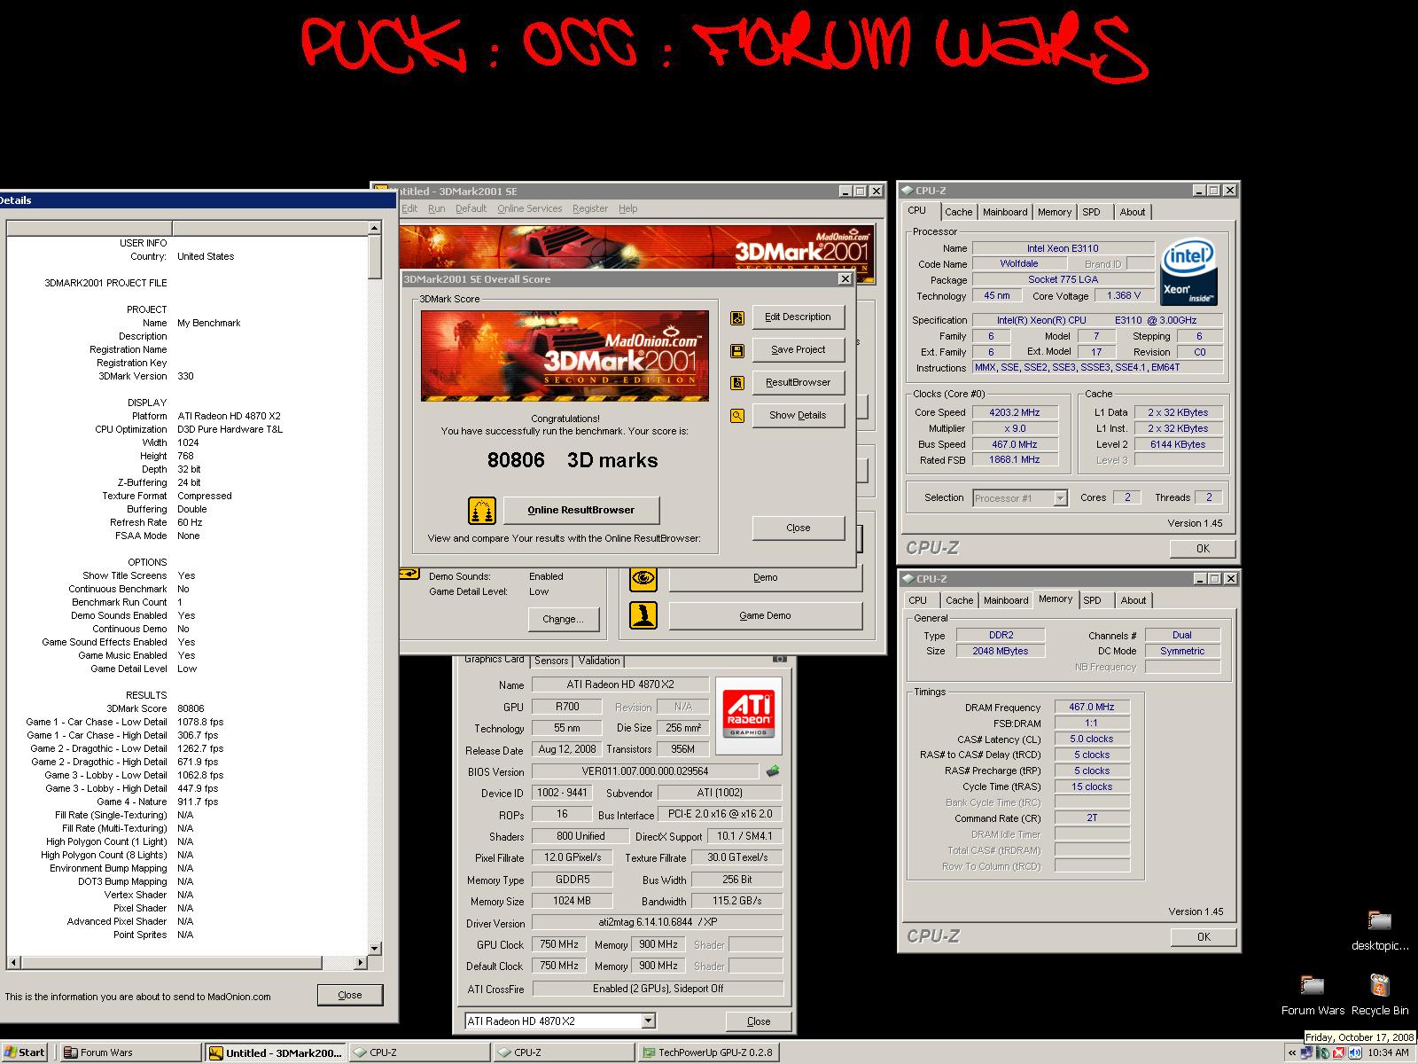1418x1064 pixels.
Task: Open the Help menu in 3DMark2001
Action: click(627, 208)
